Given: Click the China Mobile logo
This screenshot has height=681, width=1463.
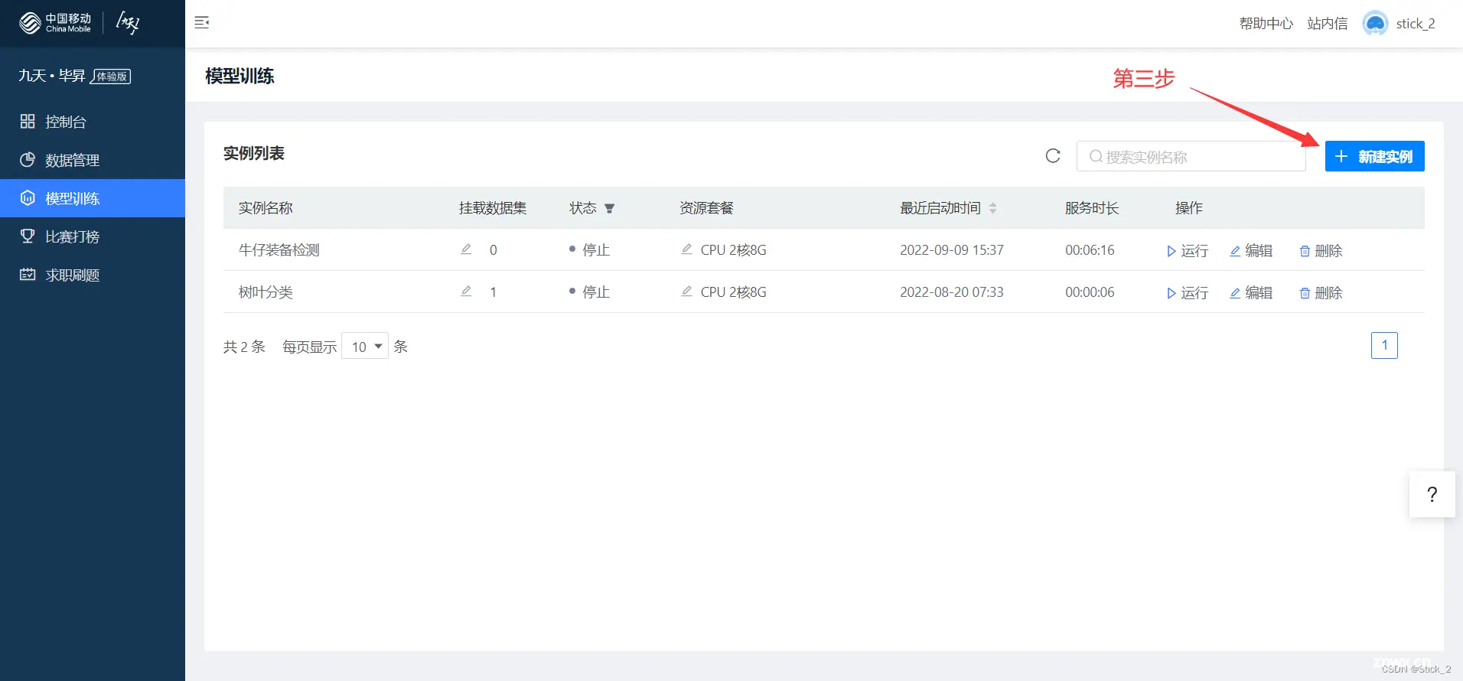Looking at the screenshot, I should point(55,23).
